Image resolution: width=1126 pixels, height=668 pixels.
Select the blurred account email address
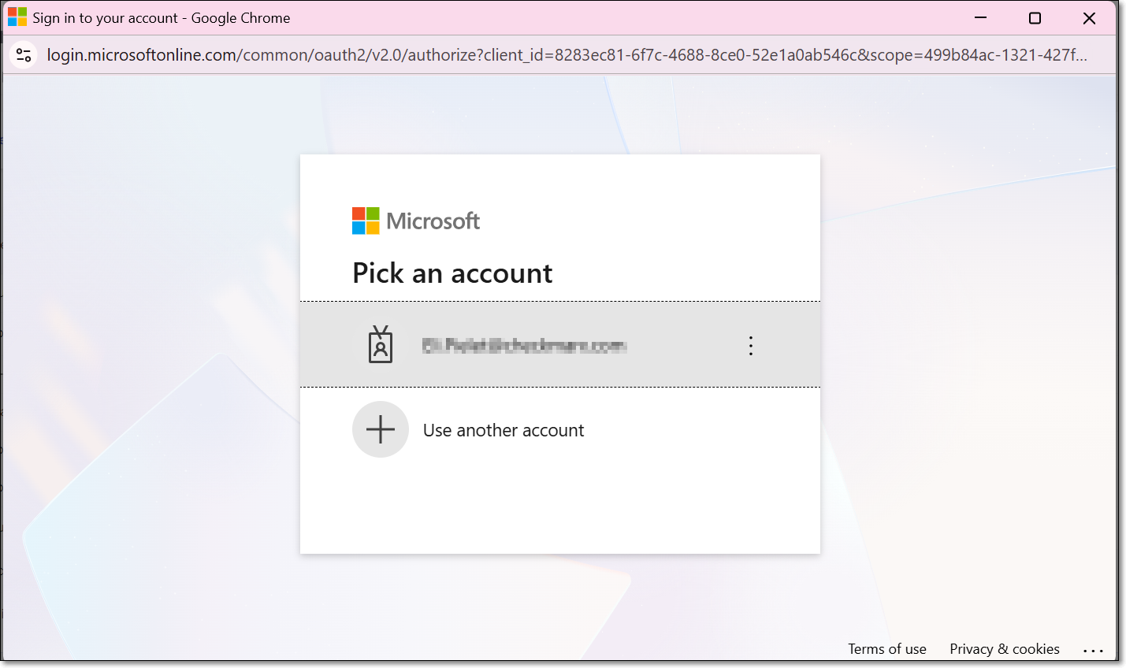(x=524, y=346)
